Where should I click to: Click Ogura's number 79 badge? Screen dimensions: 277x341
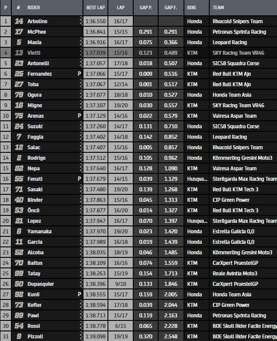19,95
